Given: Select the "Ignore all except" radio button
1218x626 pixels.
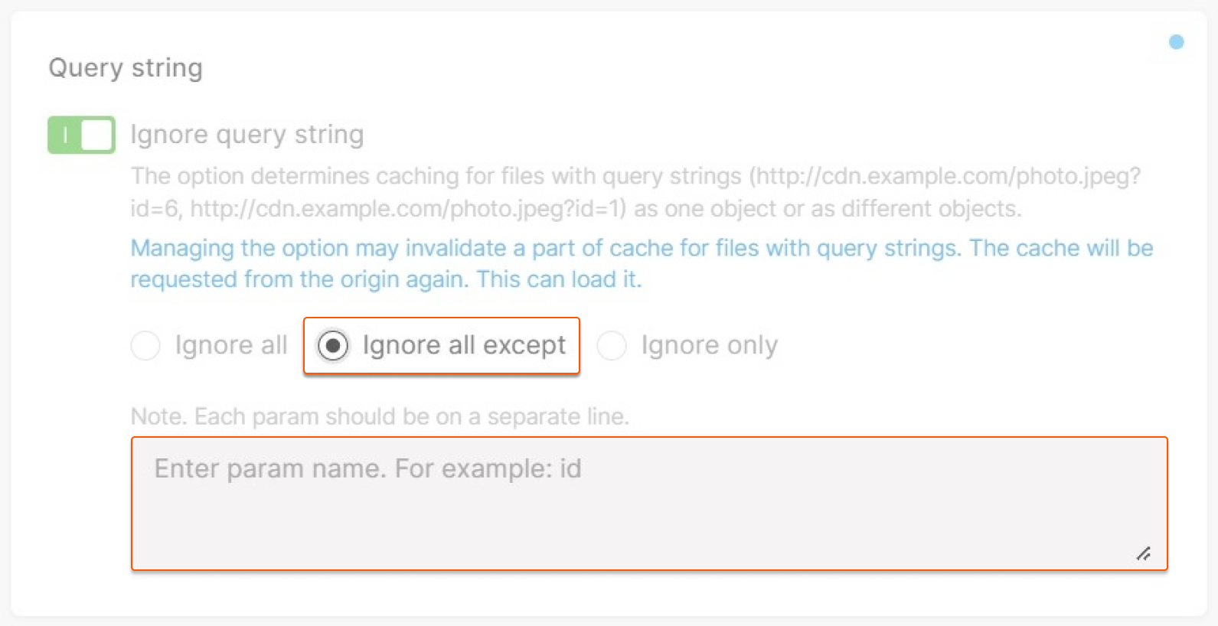Looking at the screenshot, I should point(333,345).
